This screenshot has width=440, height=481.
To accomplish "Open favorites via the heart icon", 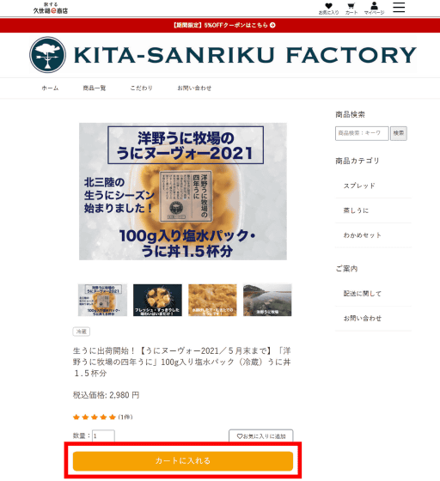I will [328, 9].
